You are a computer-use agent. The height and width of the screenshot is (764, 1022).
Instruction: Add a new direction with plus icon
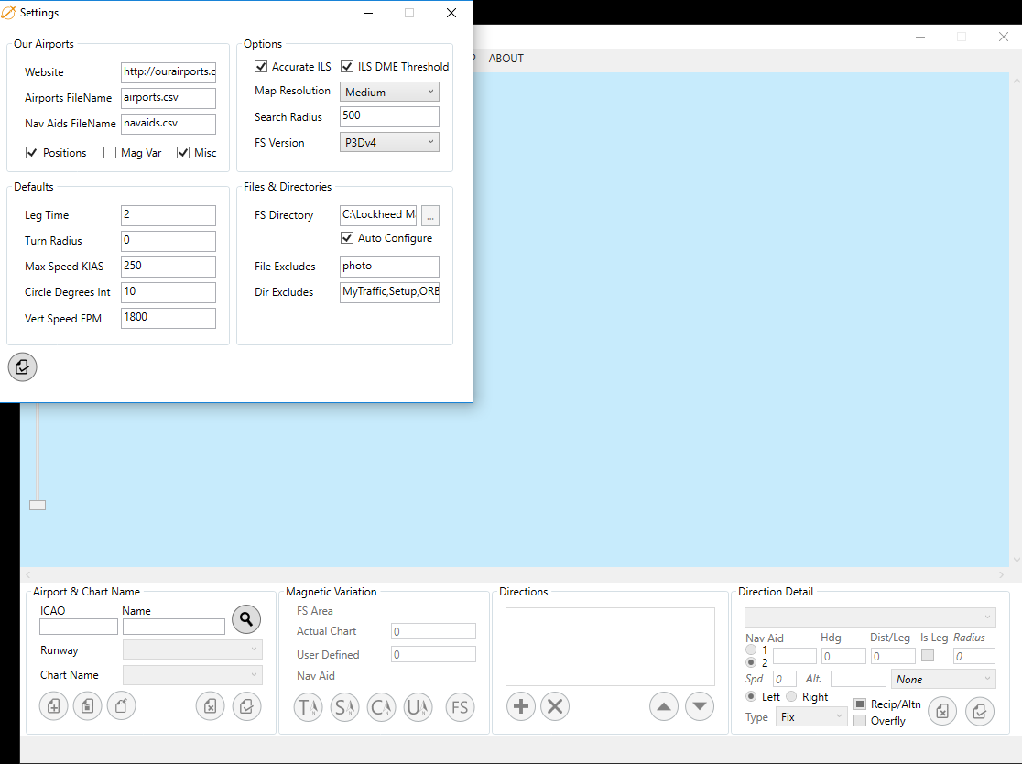(520, 706)
